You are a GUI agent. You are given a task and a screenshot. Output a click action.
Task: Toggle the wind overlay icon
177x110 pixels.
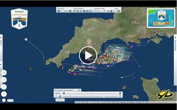pyautogui.click(x=108, y=11)
